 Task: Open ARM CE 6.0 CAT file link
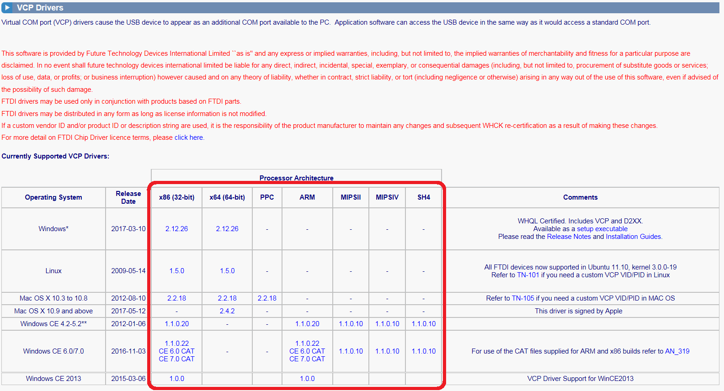(x=307, y=351)
